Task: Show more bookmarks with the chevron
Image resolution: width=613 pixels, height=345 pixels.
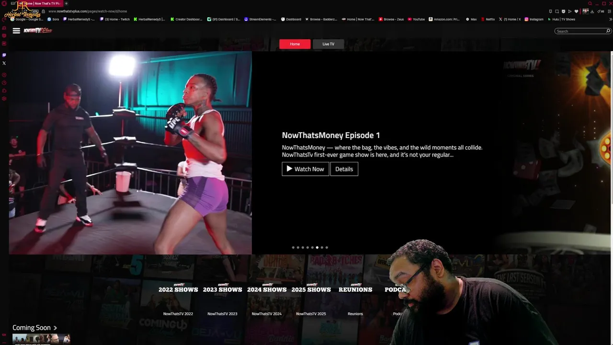Action: tap(611, 19)
